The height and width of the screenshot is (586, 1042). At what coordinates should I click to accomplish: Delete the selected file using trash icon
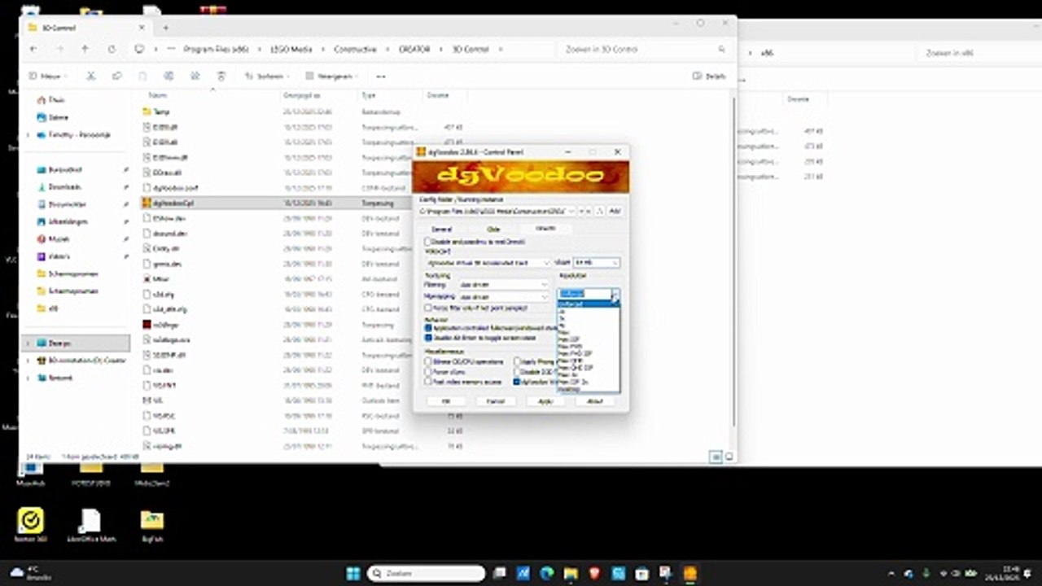pyautogui.click(x=221, y=76)
